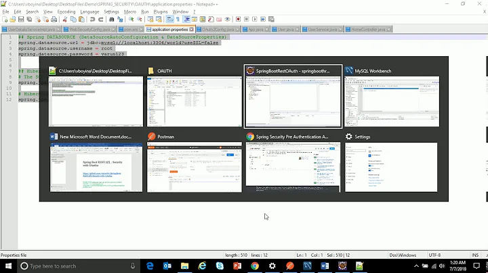Image resolution: width=488 pixels, height=273 pixels.
Task: Switch to the HomeController.java tab
Action: pyautogui.click(x=369, y=30)
